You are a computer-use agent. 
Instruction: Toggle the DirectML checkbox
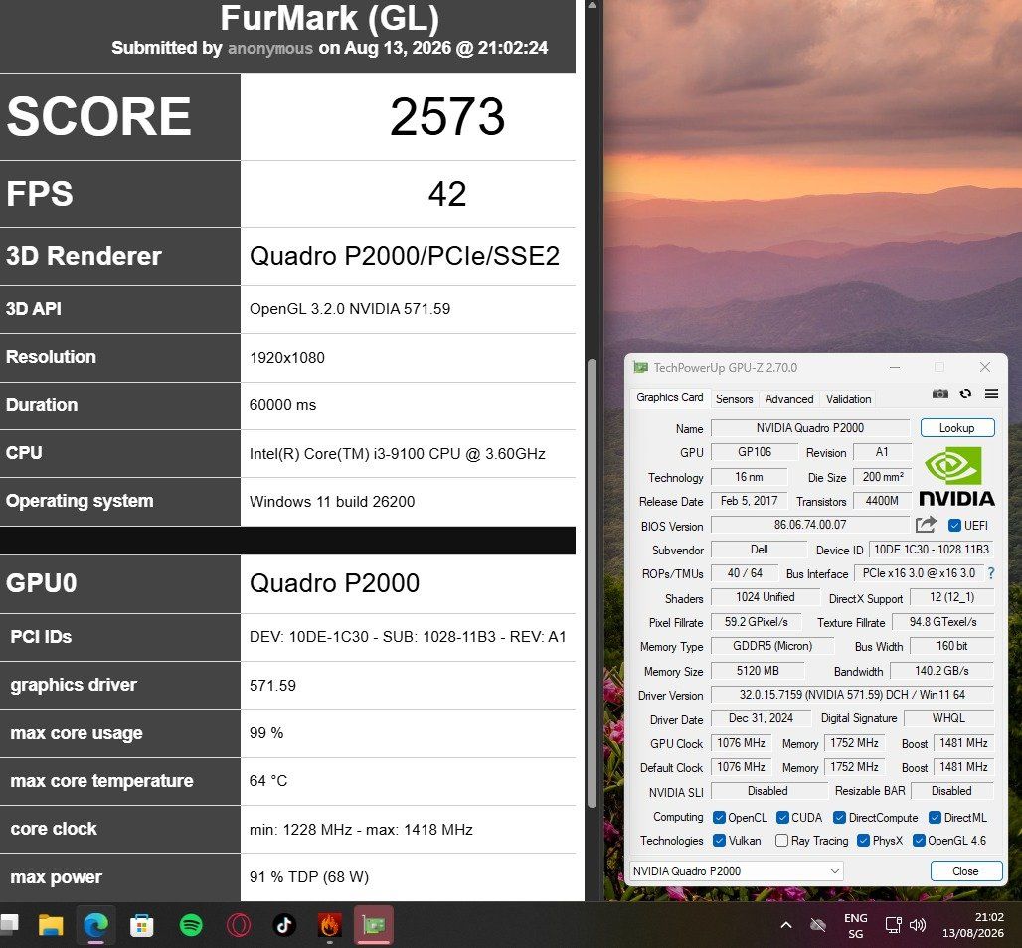[935, 817]
